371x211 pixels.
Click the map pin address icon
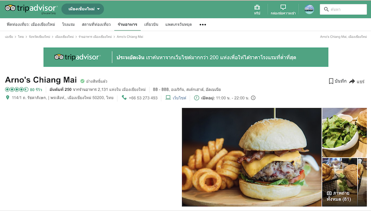7,98
